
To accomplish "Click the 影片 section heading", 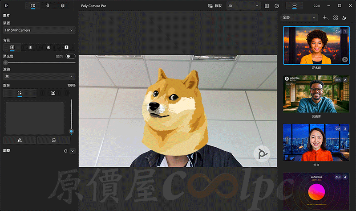I will 6,16.
